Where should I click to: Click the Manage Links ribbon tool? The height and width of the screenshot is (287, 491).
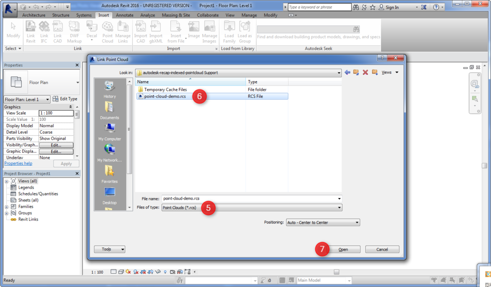click(123, 31)
